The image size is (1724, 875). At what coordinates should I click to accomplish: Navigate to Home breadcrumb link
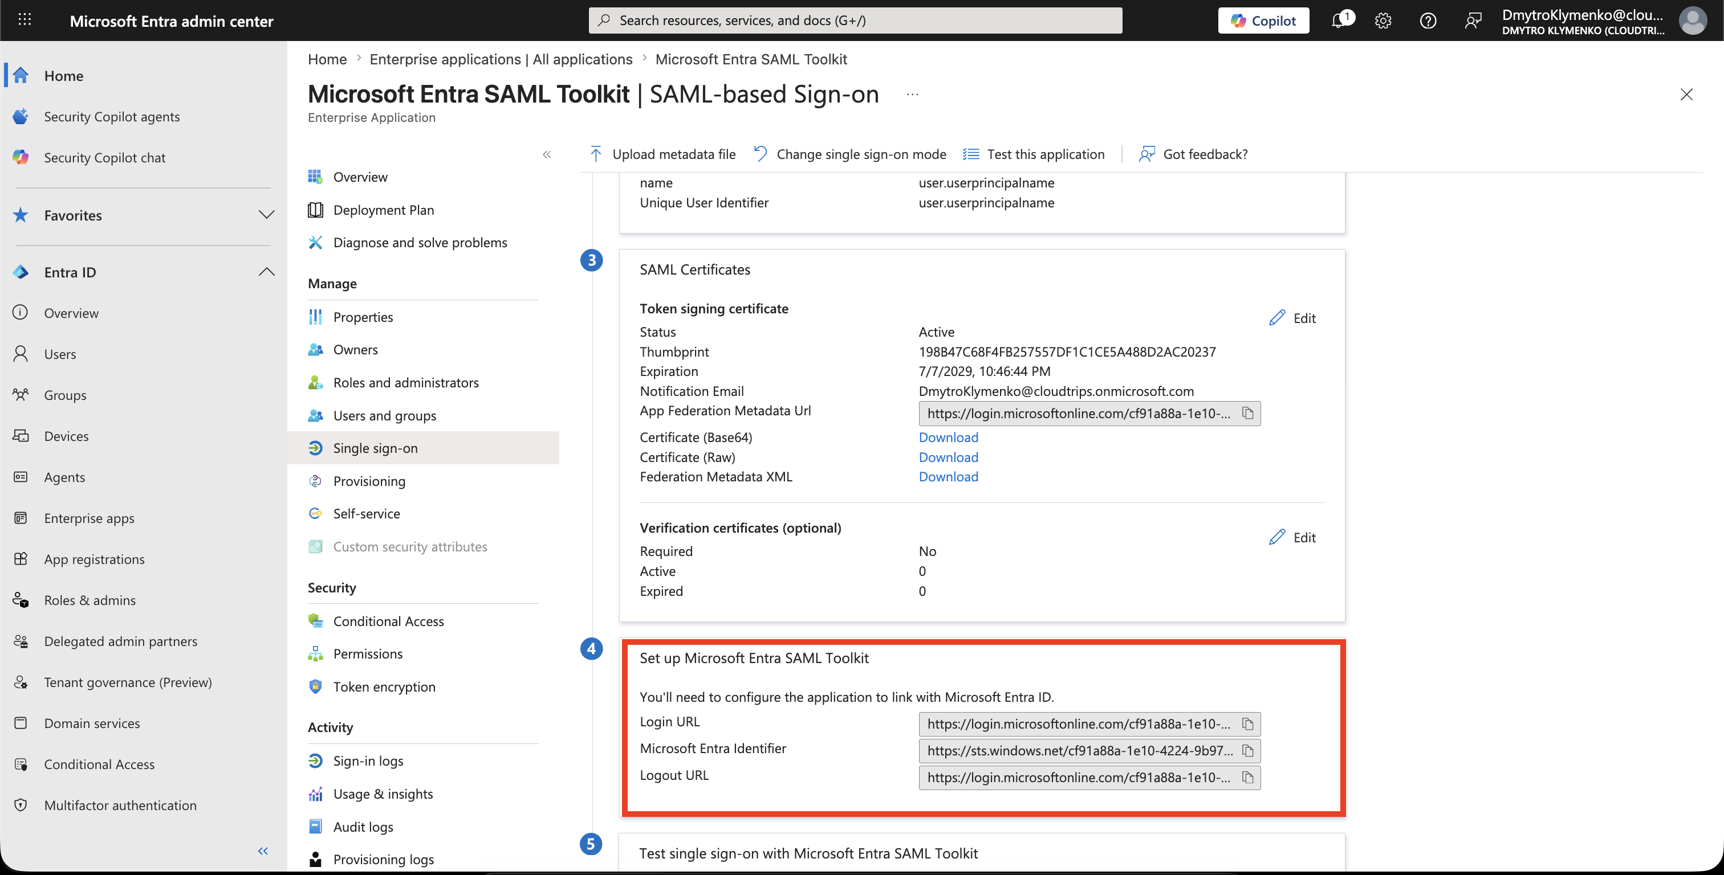[x=327, y=59]
